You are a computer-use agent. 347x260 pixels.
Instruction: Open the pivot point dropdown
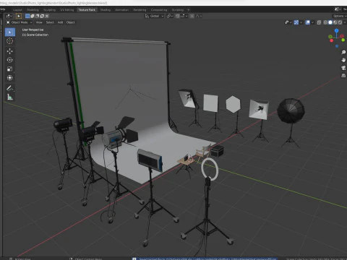click(170, 16)
